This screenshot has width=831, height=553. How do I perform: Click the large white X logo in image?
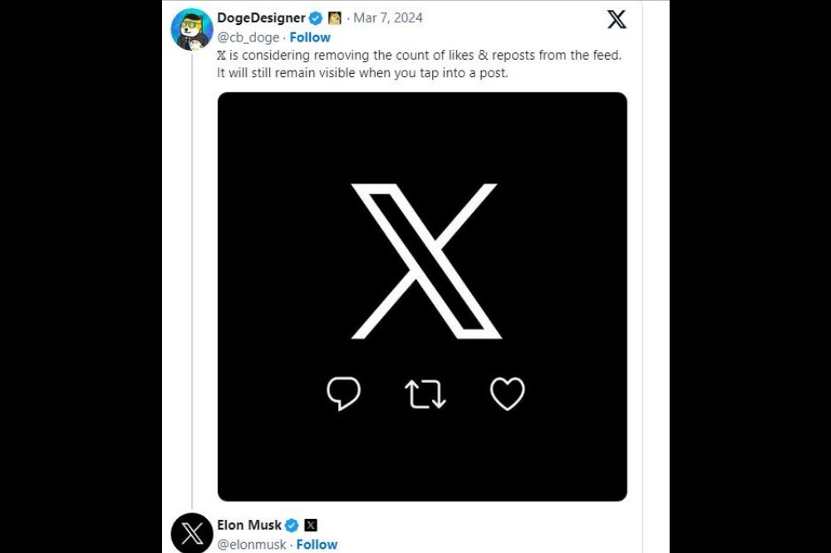pos(425,262)
